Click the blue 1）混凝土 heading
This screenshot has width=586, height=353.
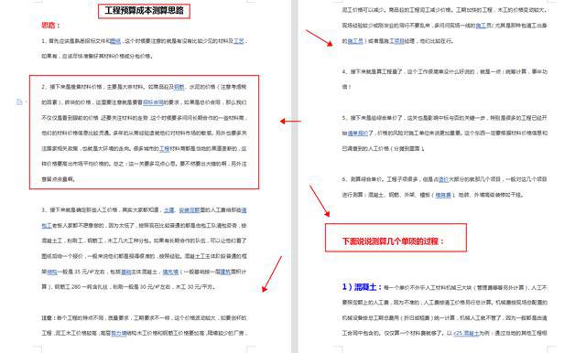click(362, 287)
